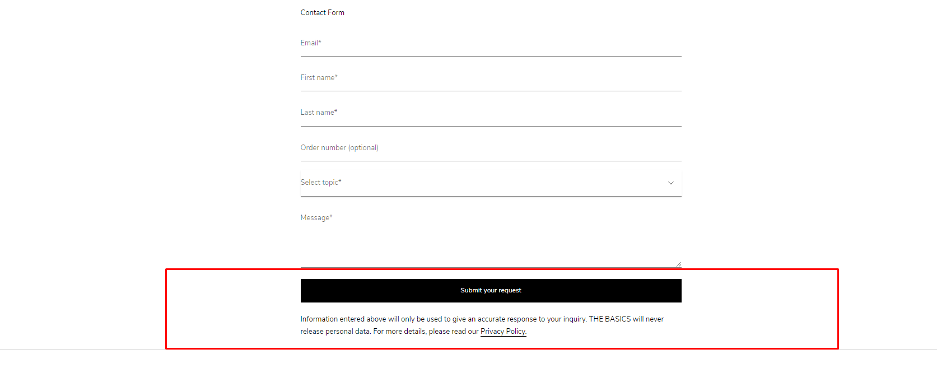
Task: Click the white "Submit your request" button text
Action: point(491,291)
